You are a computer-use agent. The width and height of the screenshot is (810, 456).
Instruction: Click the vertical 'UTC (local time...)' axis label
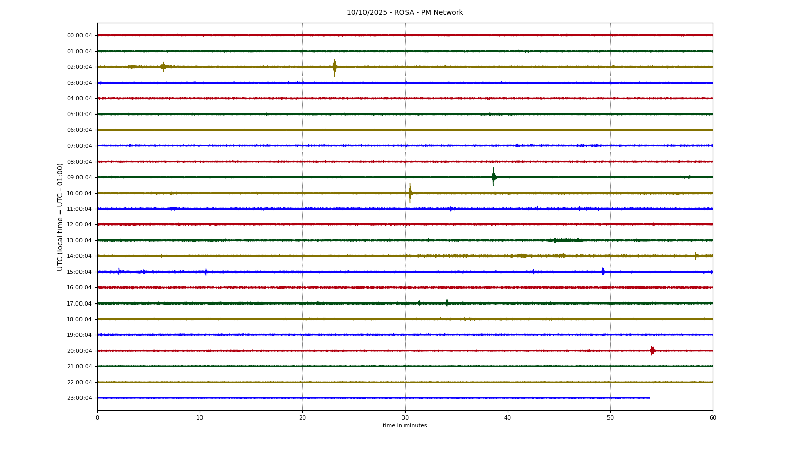(x=60, y=216)
